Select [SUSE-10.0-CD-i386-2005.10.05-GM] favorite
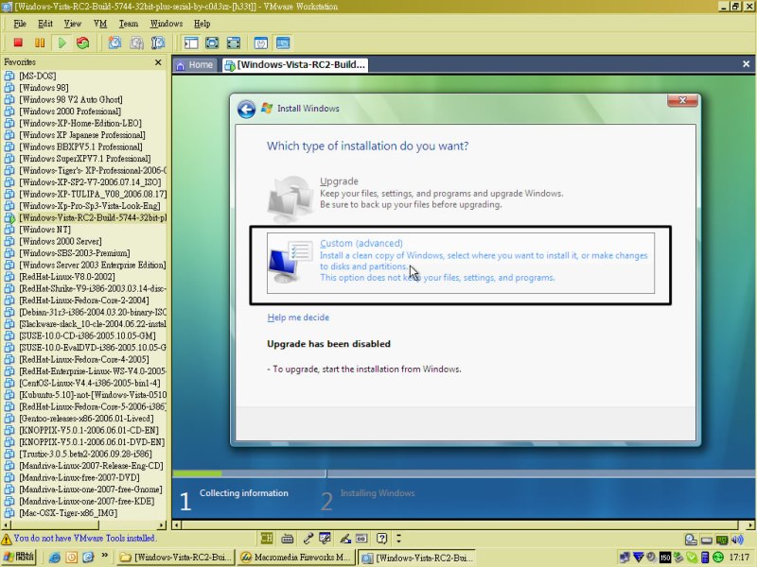757x567 pixels. coord(87,335)
